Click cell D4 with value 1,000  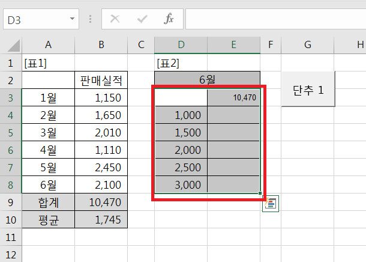coord(181,115)
